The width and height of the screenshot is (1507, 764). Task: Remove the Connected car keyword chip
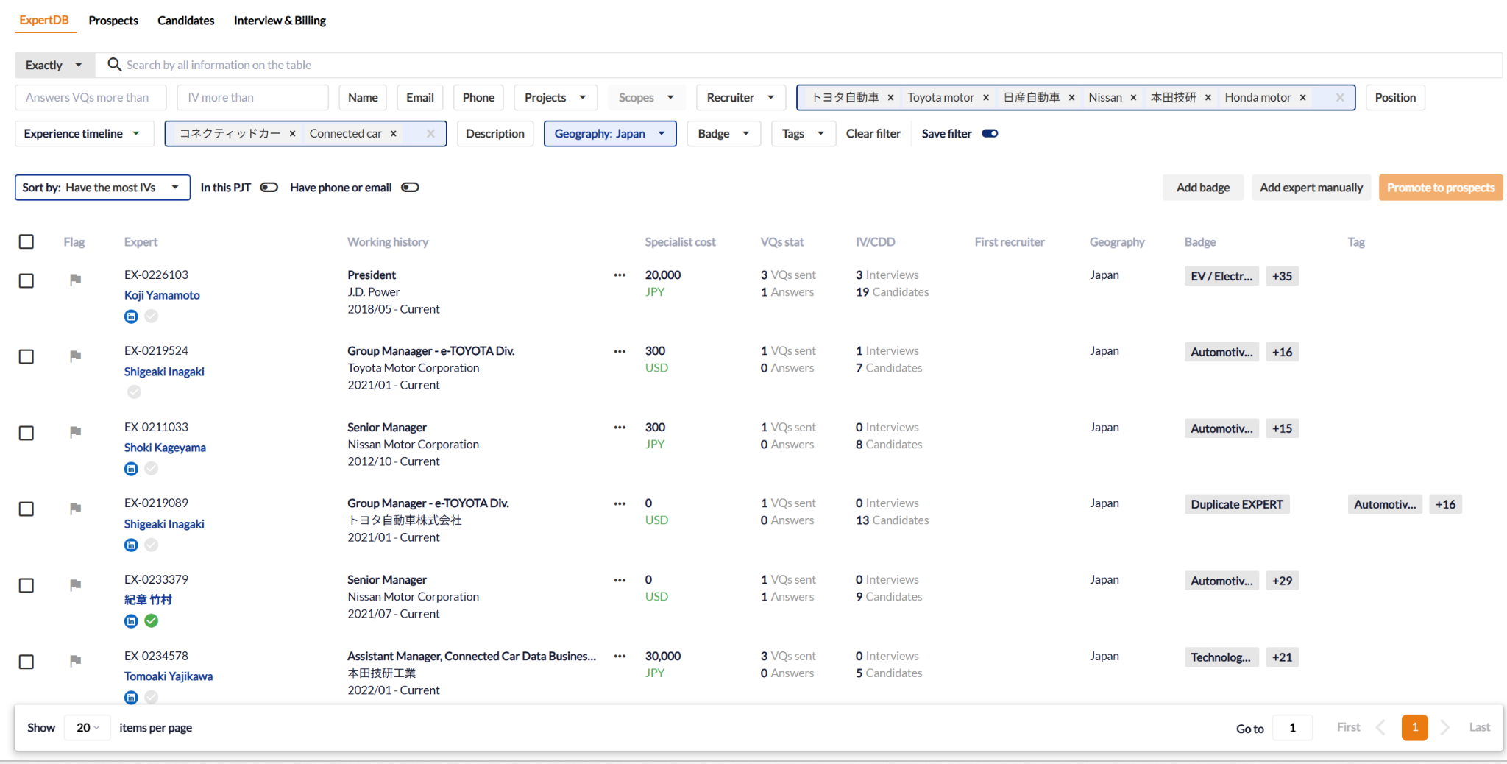[393, 134]
